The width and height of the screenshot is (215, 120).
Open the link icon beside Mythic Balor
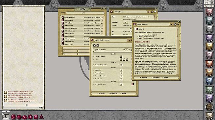click(63, 23)
